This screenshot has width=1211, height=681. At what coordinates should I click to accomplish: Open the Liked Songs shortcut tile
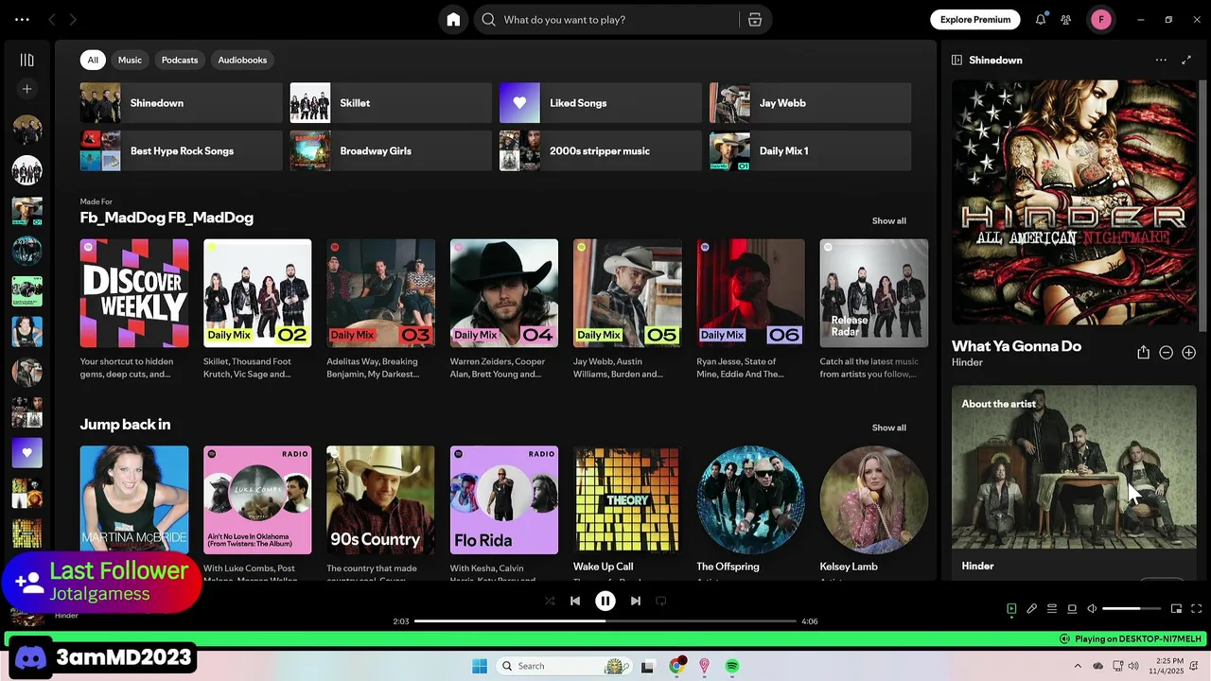[x=601, y=103]
